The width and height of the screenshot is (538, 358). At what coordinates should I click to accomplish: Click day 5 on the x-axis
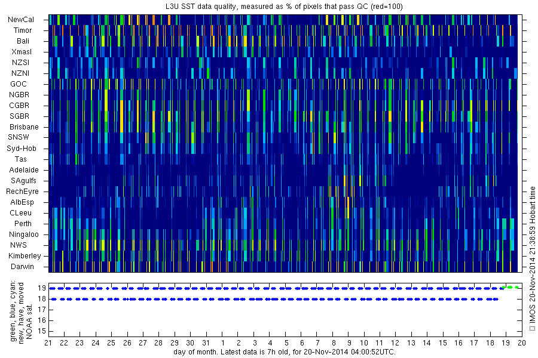tap(286, 343)
